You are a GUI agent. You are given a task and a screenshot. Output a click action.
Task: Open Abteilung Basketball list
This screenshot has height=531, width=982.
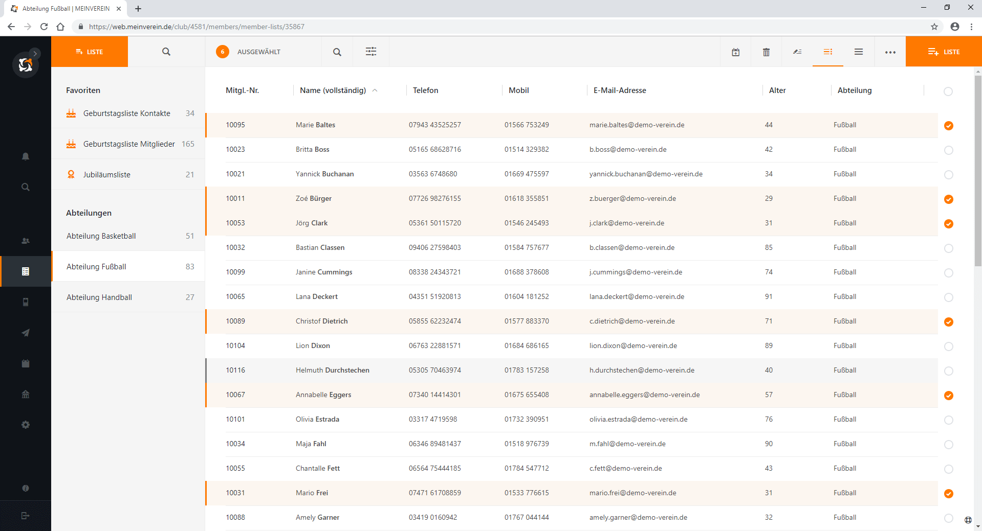[128, 236]
